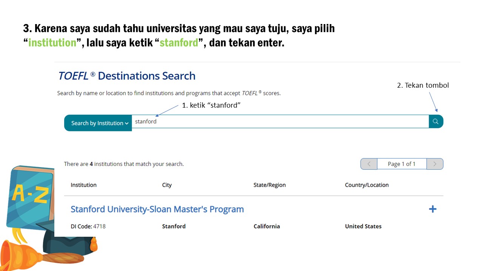This screenshot has height=271, width=483.
Task: Click the Stanford city cell
Action: [174, 226]
